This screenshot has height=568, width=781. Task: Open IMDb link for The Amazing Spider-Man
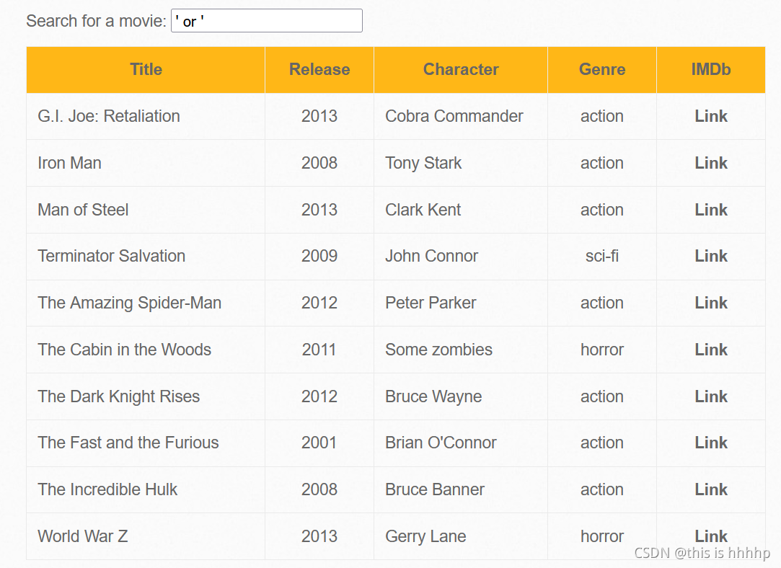711,303
